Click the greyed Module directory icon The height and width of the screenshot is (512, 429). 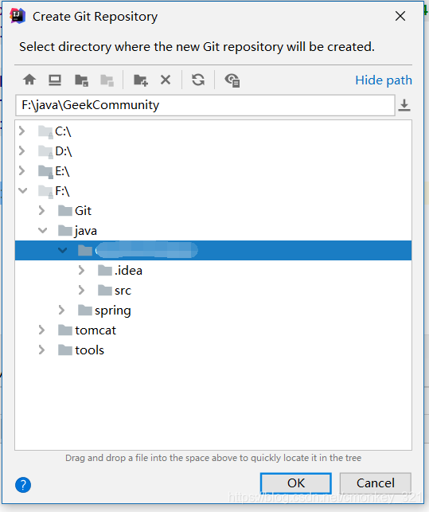tap(107, 80)
